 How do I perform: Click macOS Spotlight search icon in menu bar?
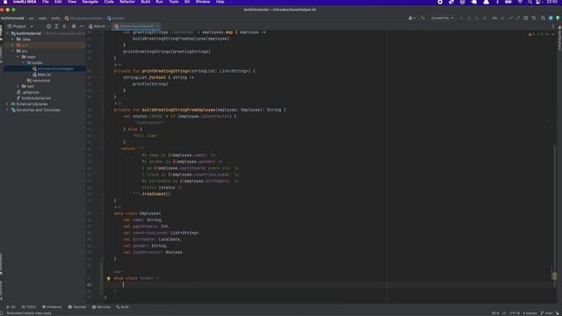click(530, 2)
